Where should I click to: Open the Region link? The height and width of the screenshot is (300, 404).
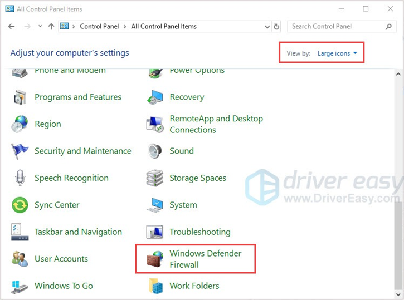click(x=48, y=124)
